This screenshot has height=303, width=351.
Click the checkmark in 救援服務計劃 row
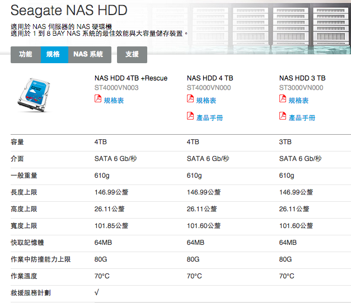(x=97, y=292)
